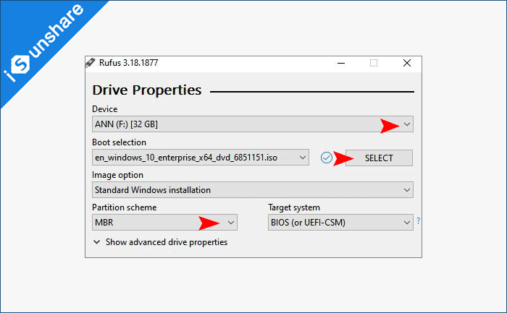Image resolution: width=507 pixels, height=313 pixels.
Task: Close the Rufus window
Action: 407,63
